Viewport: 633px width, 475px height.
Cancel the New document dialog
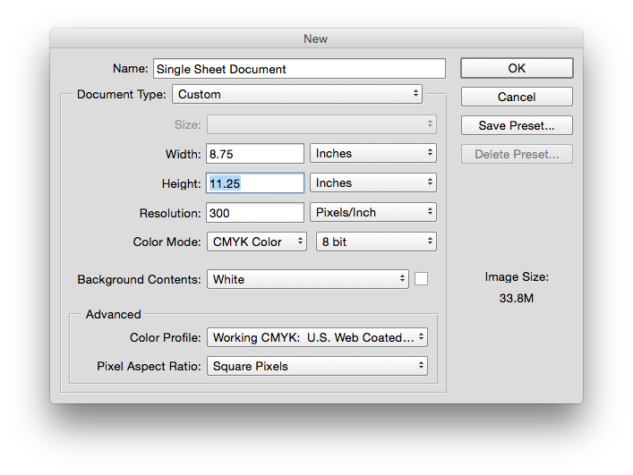(517, 97)
